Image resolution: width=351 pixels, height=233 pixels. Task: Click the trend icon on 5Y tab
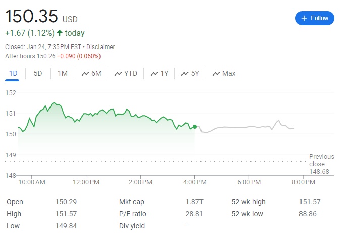click(184, 74)
